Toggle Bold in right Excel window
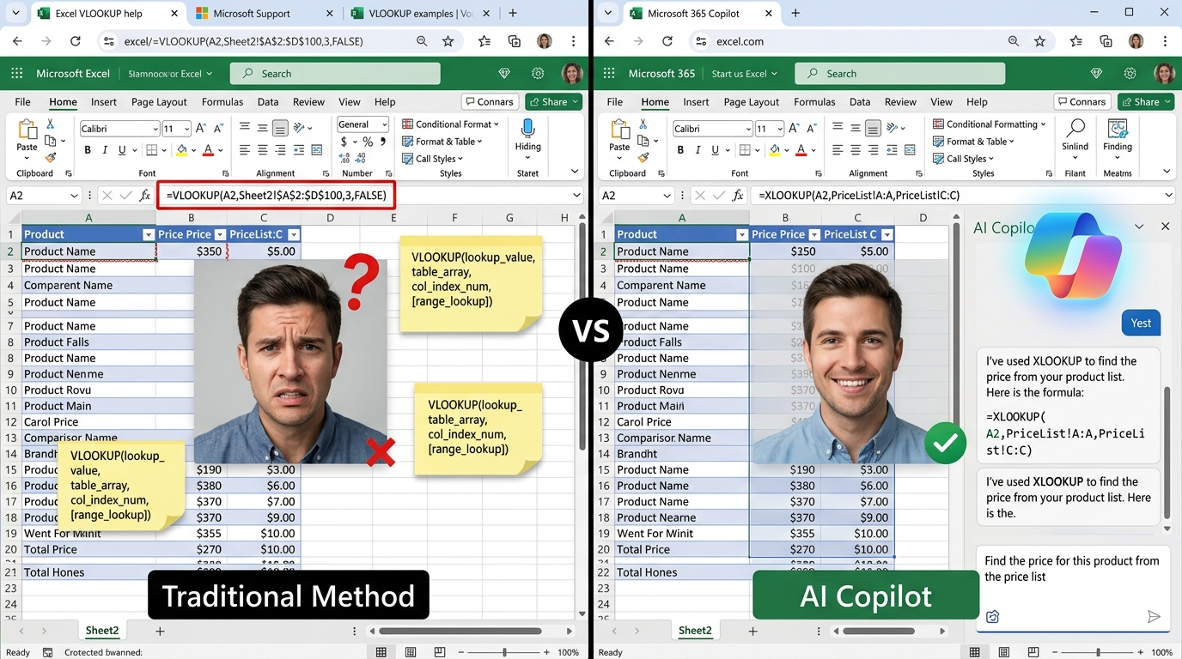This screenshot has height=659, width=1182. pyautogui.click(x=680, y=150)
